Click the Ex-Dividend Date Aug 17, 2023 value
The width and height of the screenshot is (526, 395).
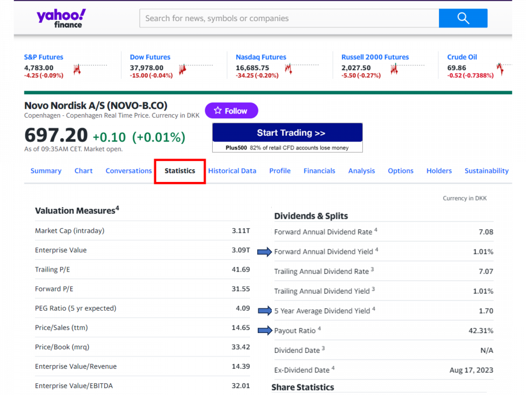471,370
